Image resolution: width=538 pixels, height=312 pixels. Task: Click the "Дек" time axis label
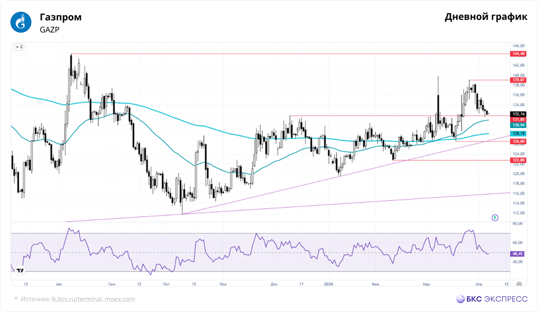(x=274, y=284)
